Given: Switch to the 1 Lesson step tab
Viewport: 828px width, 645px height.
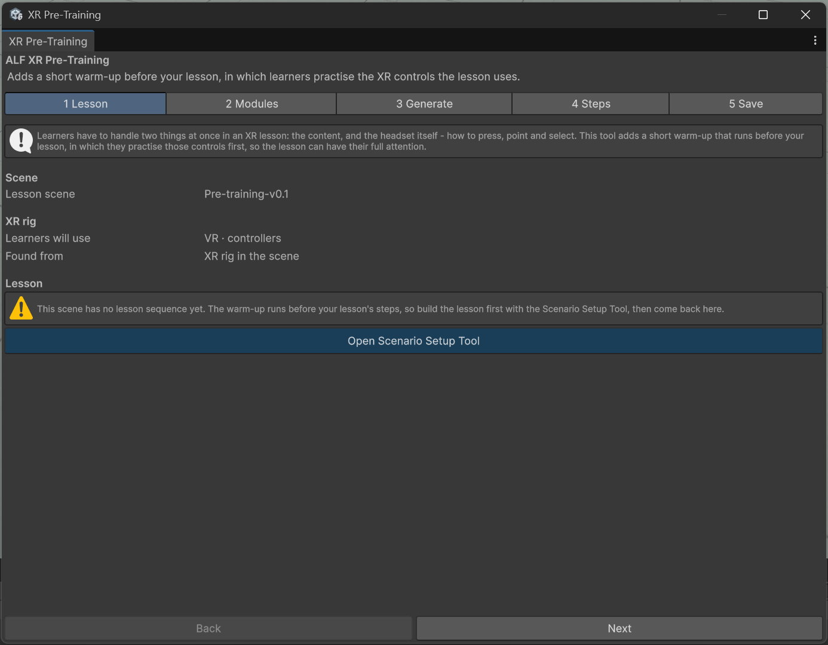Looking at the screenshot, I should click(85, 103).
